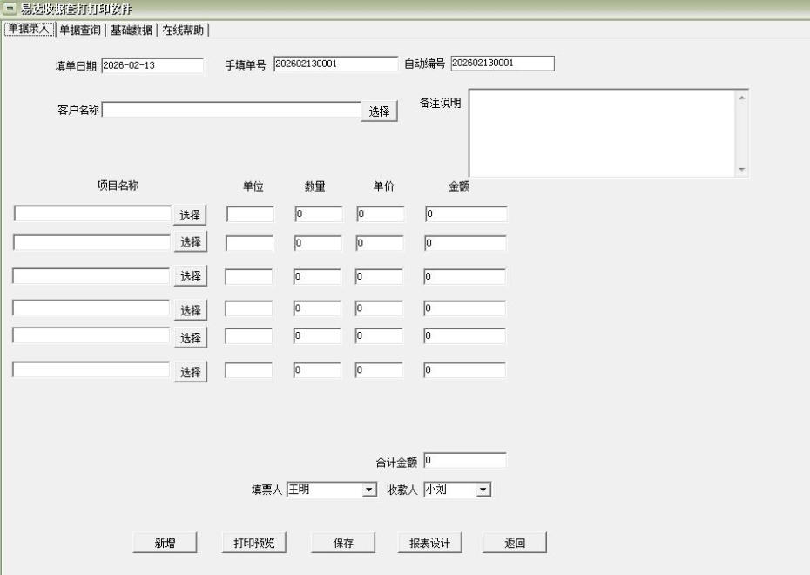Image resolution: width=810 pixels, height=575 pixels.
Task: Click 选择 next to 客户名称
Action: (x=379, y=111)
